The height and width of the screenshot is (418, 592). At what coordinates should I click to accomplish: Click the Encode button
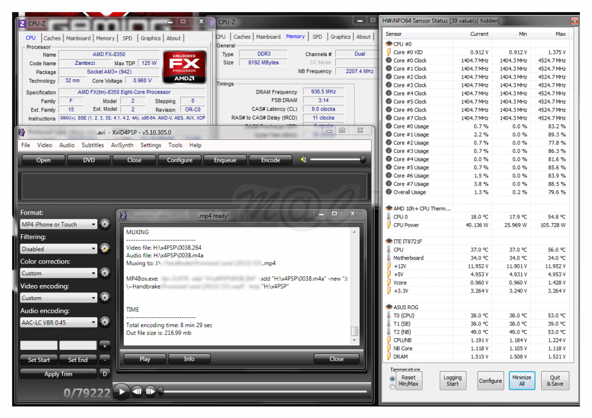[x=271, y=160]
